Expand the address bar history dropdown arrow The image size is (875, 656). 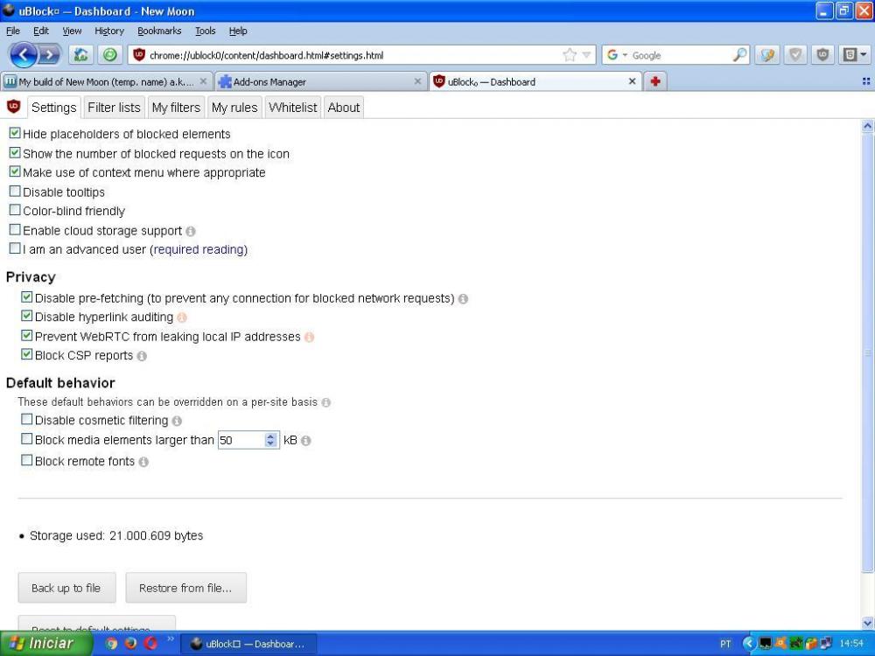pos(587,55)
